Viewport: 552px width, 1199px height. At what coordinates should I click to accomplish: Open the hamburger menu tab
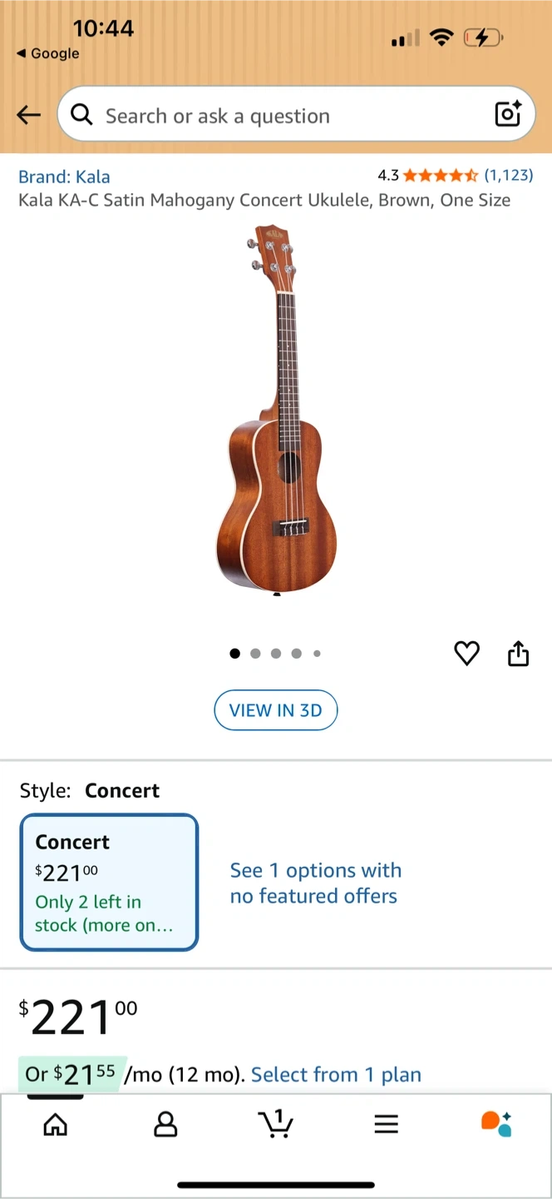386,1125
